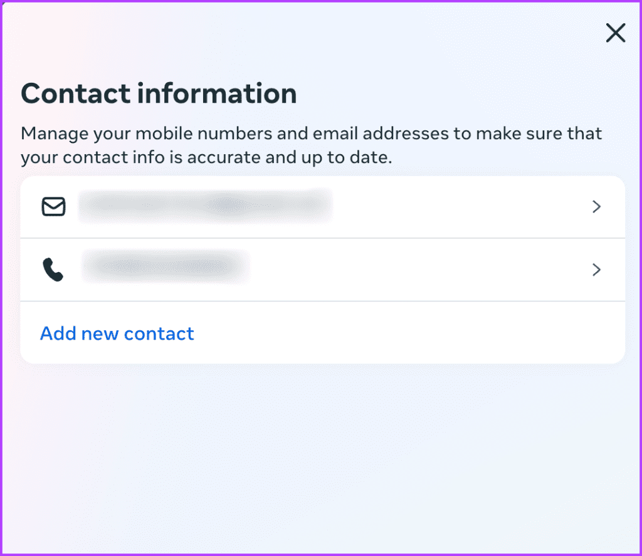This screenshot has width=642, height=556.
Task: Select the handset icon next to the number
Action: click(x=53, y=270)
